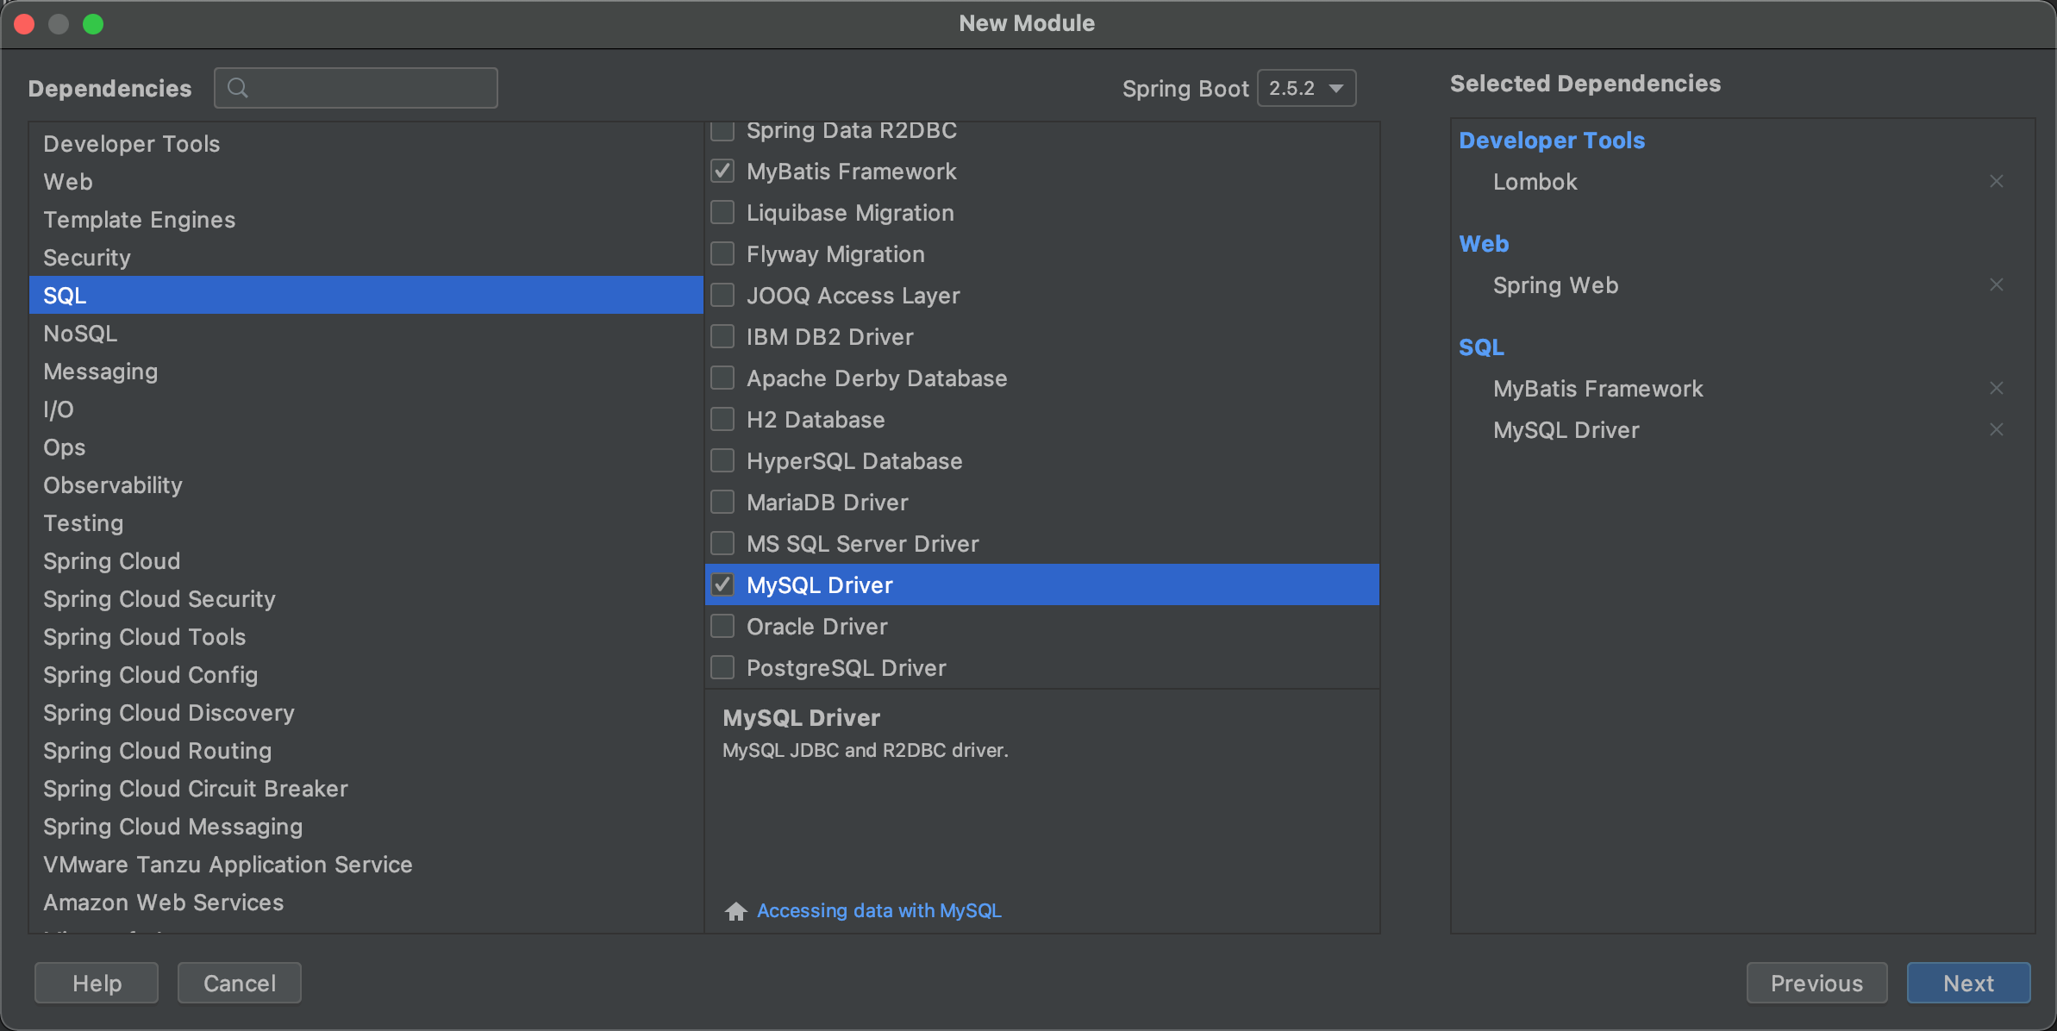Select MyBatis Framework in Selected Dependencies
2057x1031 pixels.
[1597, 389]
